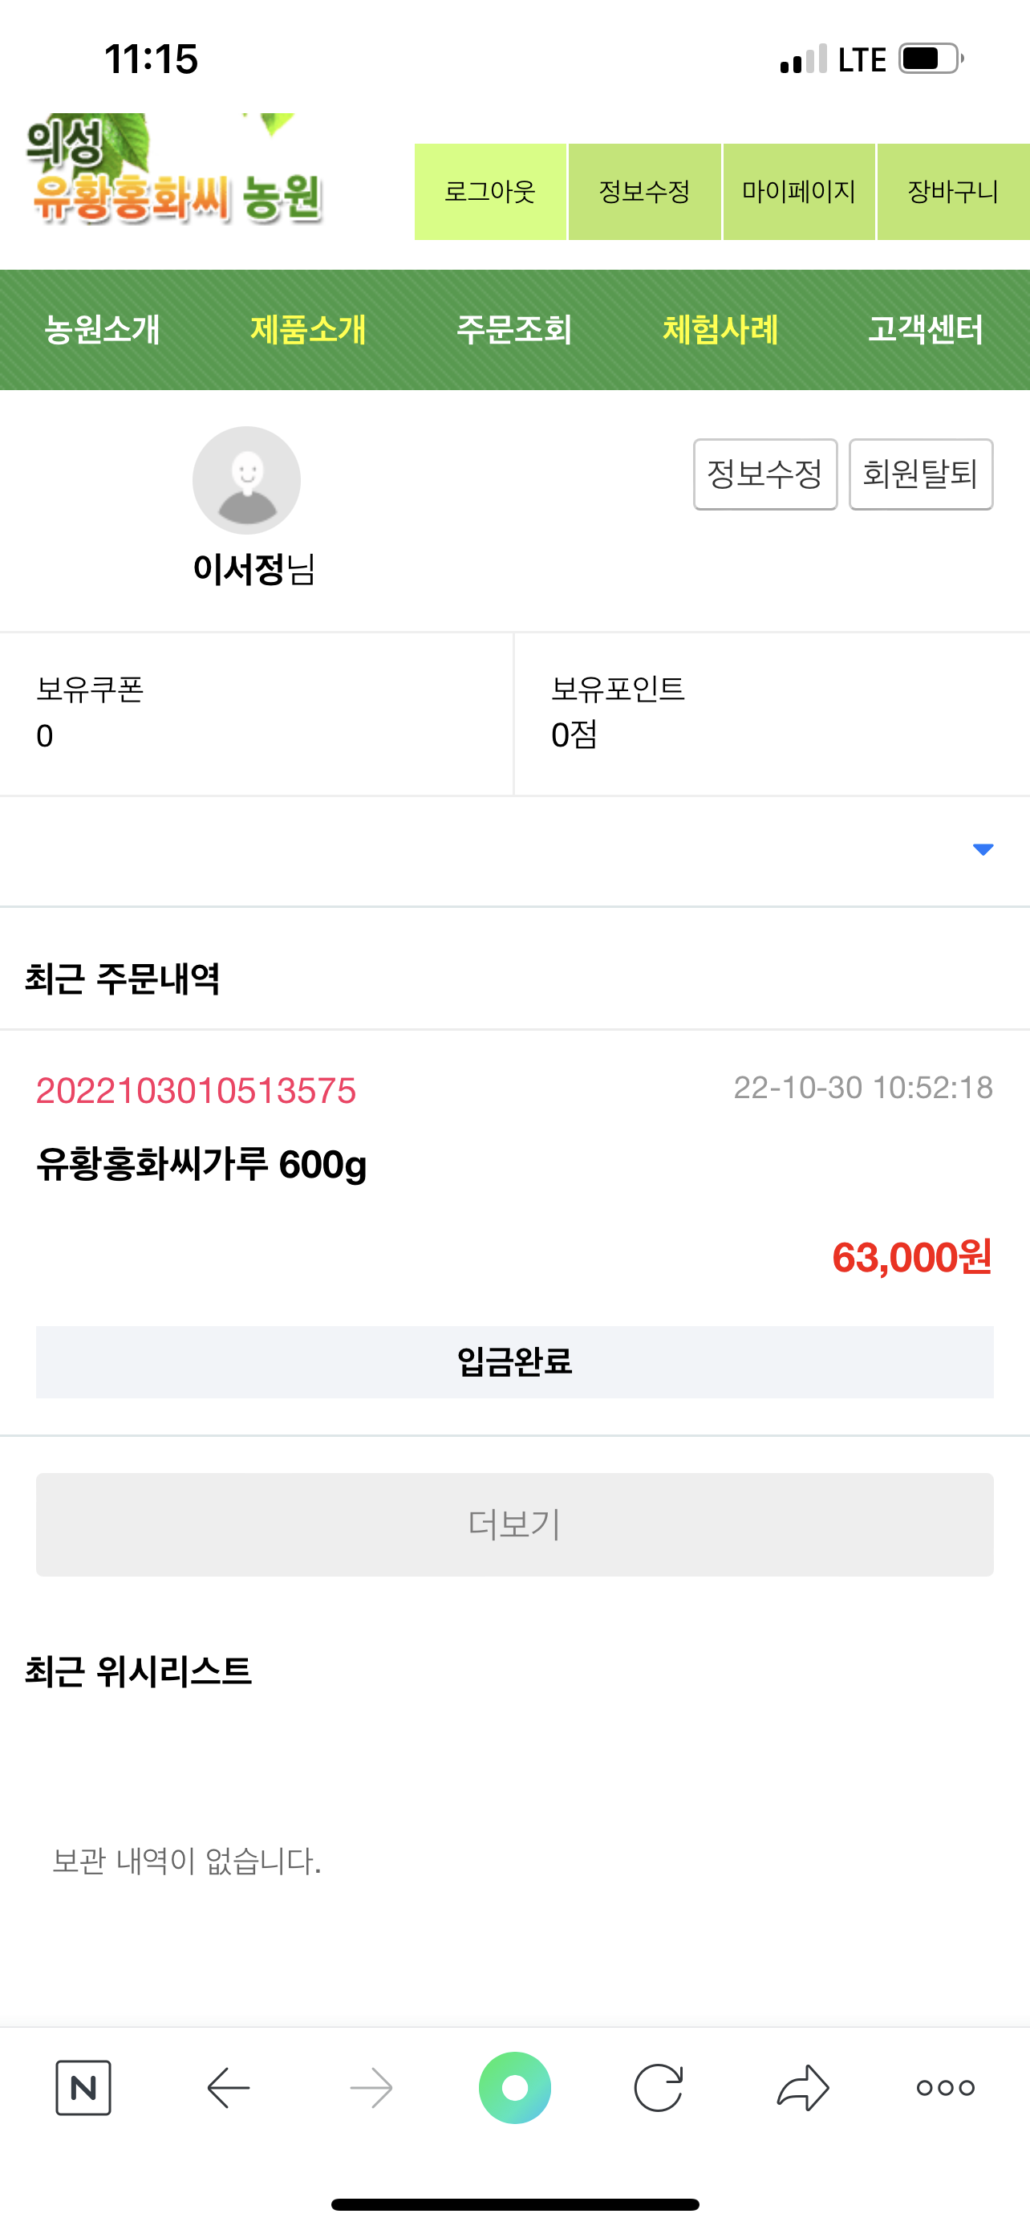Go back with the left arrow icon
Screen dimensions: 1030x2230
pyautogui.click(x=229, y=2087)
